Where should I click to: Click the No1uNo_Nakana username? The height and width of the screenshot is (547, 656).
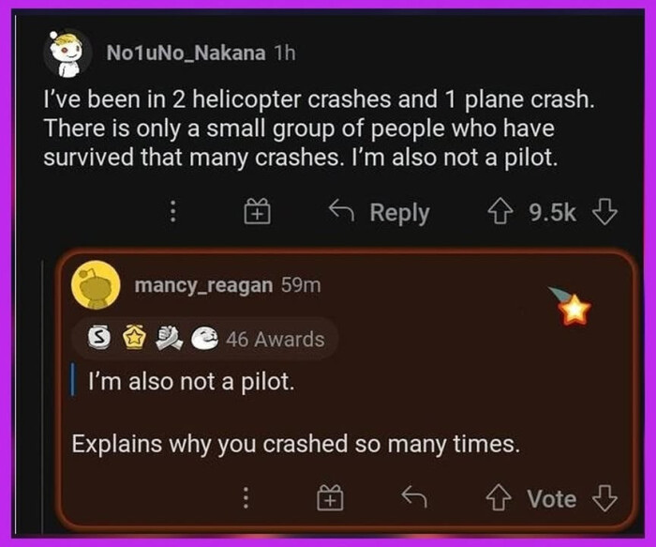point(186,53)
